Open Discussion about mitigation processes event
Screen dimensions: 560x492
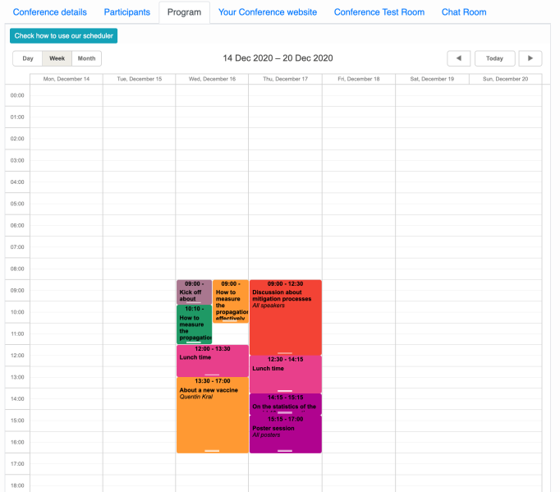coord(286,317)
